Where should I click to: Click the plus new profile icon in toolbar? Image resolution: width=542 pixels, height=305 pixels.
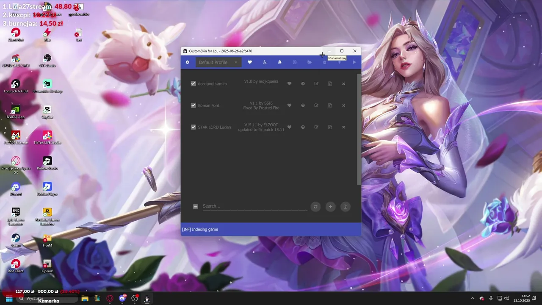pyautogui.click(x=340, y=62)
